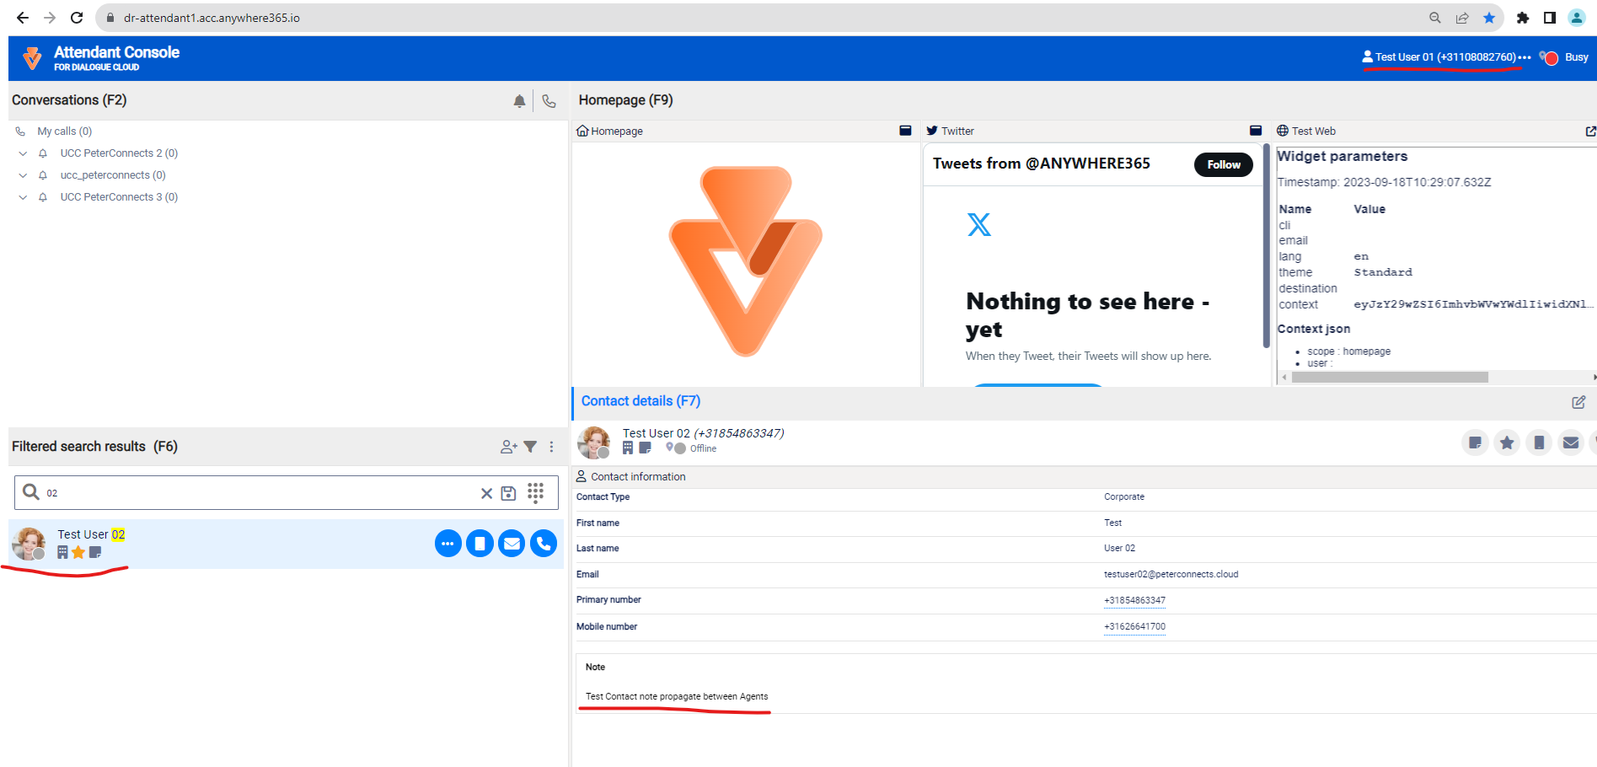The image size is (1597, 767).
Task: Expand the ucc_peterconnects queue
Action: coord(23,175)
